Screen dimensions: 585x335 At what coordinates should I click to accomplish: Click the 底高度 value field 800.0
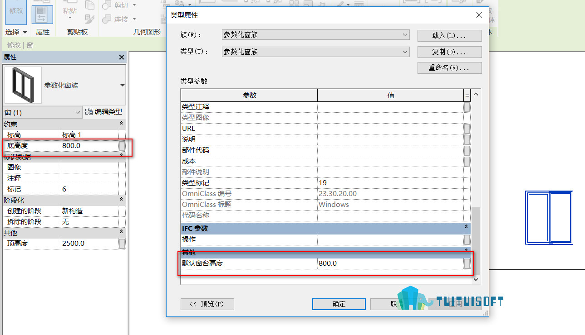[90, 146]
